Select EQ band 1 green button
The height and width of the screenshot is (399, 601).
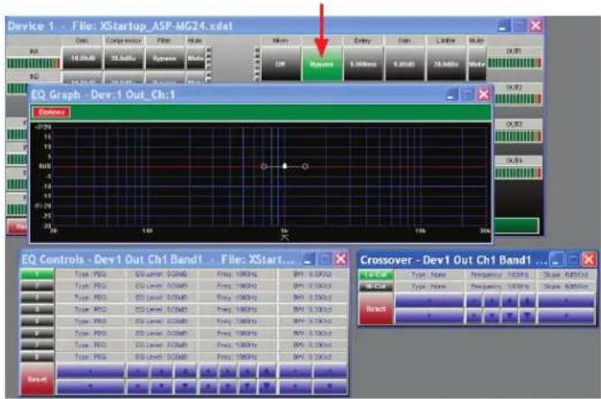coord(37,275)
